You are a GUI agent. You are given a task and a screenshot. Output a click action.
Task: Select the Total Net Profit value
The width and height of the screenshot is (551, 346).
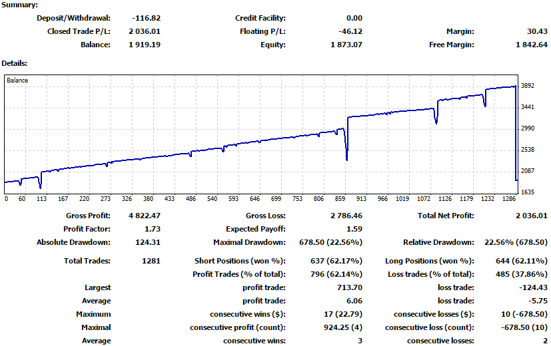pos(531,216)
